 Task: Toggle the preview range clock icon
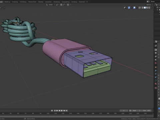(130, 111)
